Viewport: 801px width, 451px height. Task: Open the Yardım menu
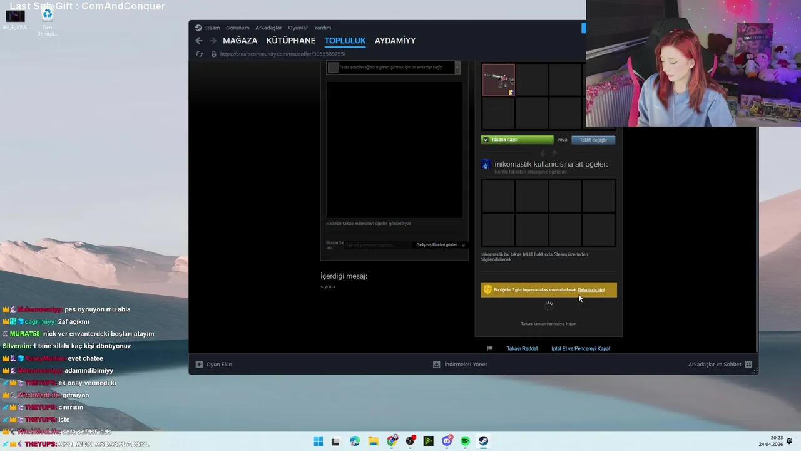[x=322, y=28]
